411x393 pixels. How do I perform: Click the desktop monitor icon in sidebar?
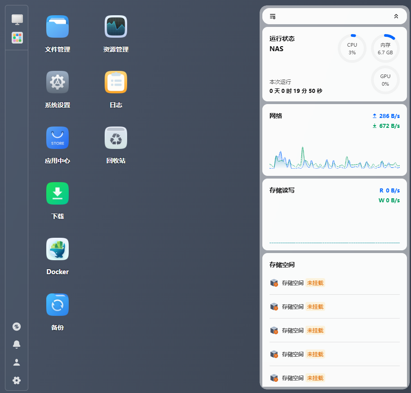(x=17, y=19)
